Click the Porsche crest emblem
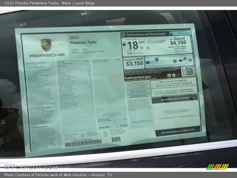This screenshot has width=237, height=178. coord(46,45)
